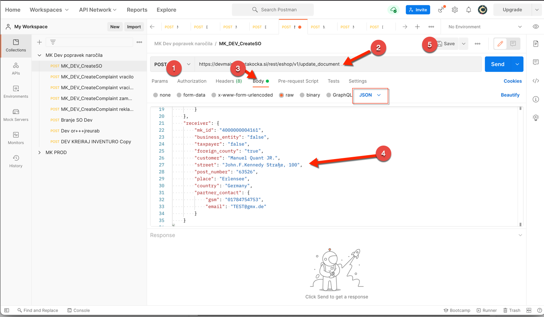This screenshot has width=544, height=317.
Task: Switch to the Params tab
Action: (x=160, y=81)
